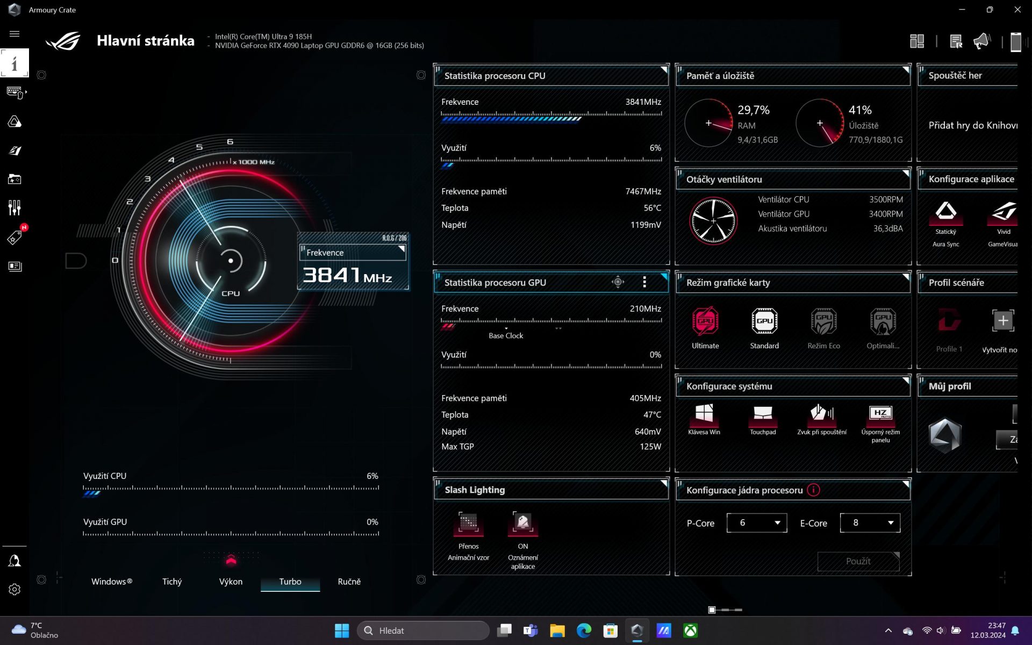This screenshot has height=645, width=1032.
Task: Open the battery device icon in header
Action: pyautogui.click(x=1015, y=42)
